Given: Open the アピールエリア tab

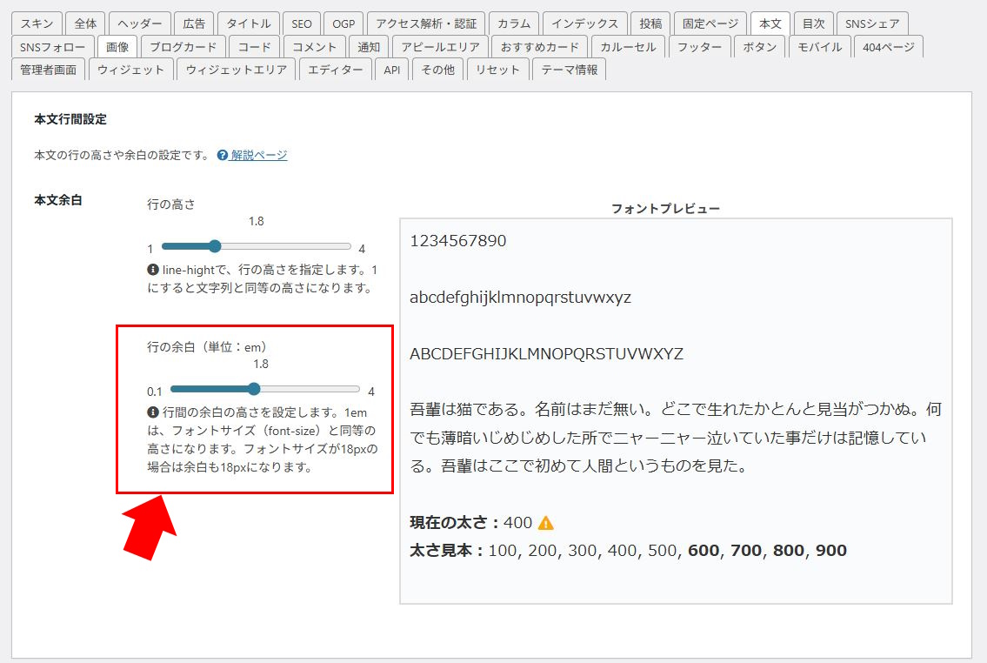Looking at the screenshot, I should pos(442,47).
